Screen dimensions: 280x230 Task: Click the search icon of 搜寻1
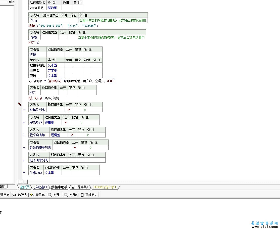[x=50, y=195]
